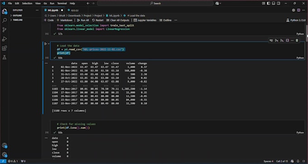The height and width of the screenshot is (164, 308).
Task: Run the Load the data cell
Action: coord(45,44)
